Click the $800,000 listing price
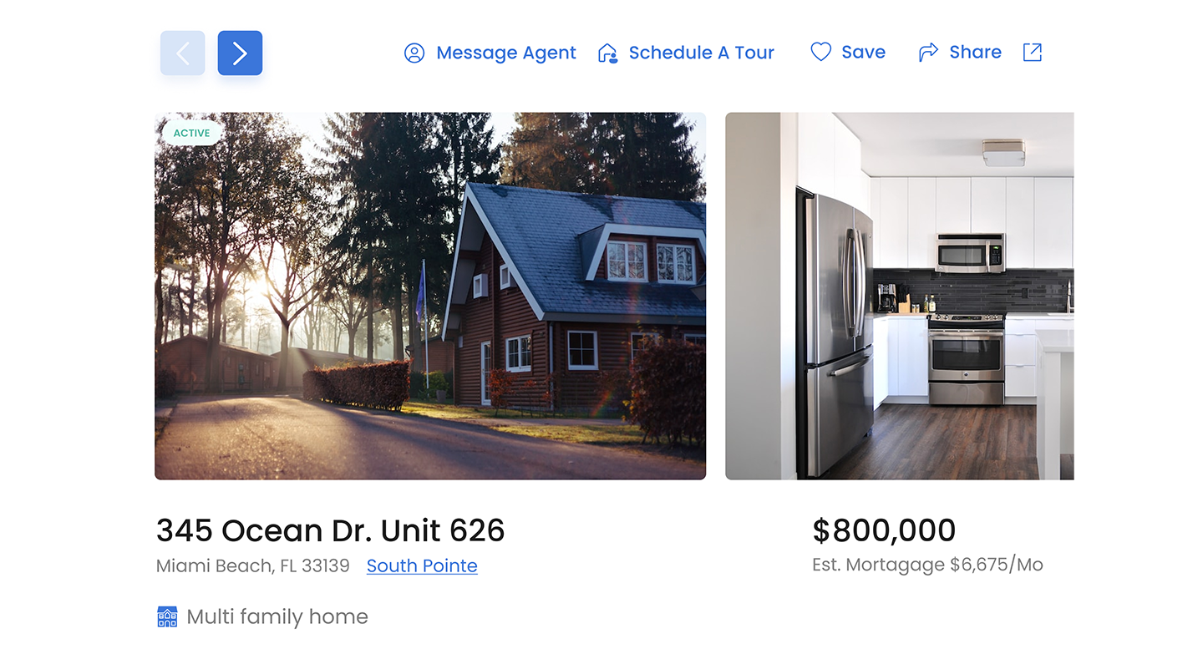The image size is (1203, 649). (x=884, y=530)
